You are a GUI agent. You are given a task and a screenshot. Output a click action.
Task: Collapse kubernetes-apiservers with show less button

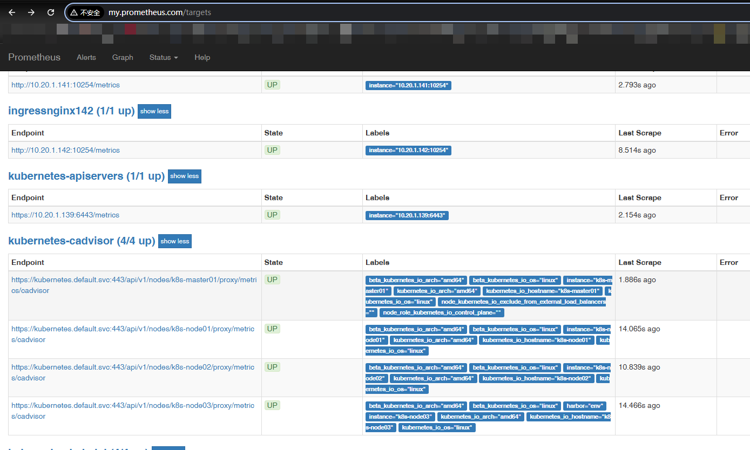185,176
